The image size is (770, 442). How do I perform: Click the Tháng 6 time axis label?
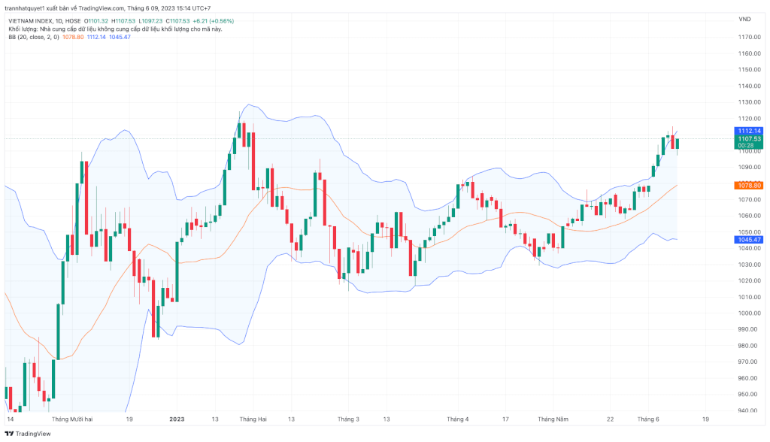648,419
